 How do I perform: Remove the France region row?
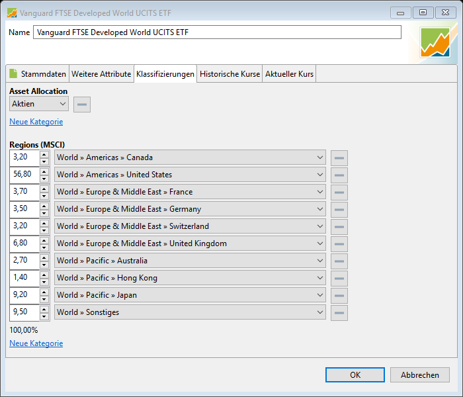pyautogui.click(x=339, y=193)
